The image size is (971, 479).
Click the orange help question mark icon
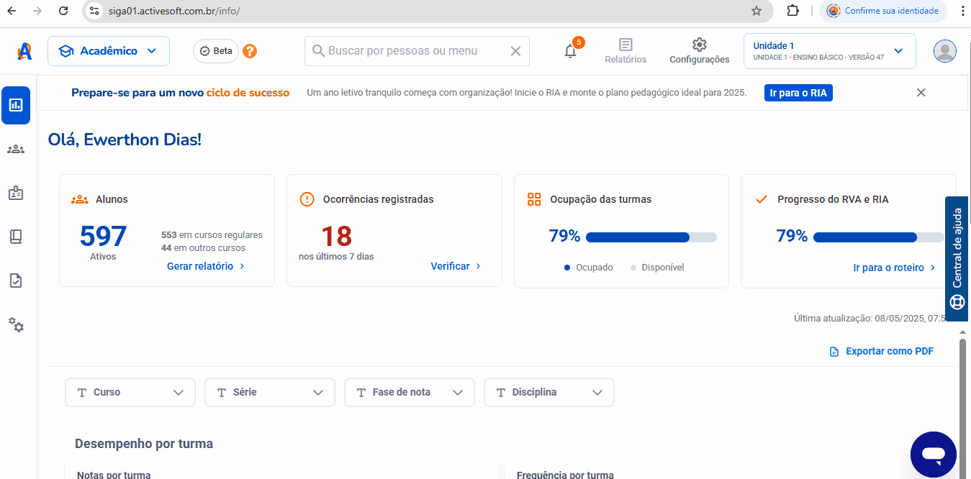(249, 51)
